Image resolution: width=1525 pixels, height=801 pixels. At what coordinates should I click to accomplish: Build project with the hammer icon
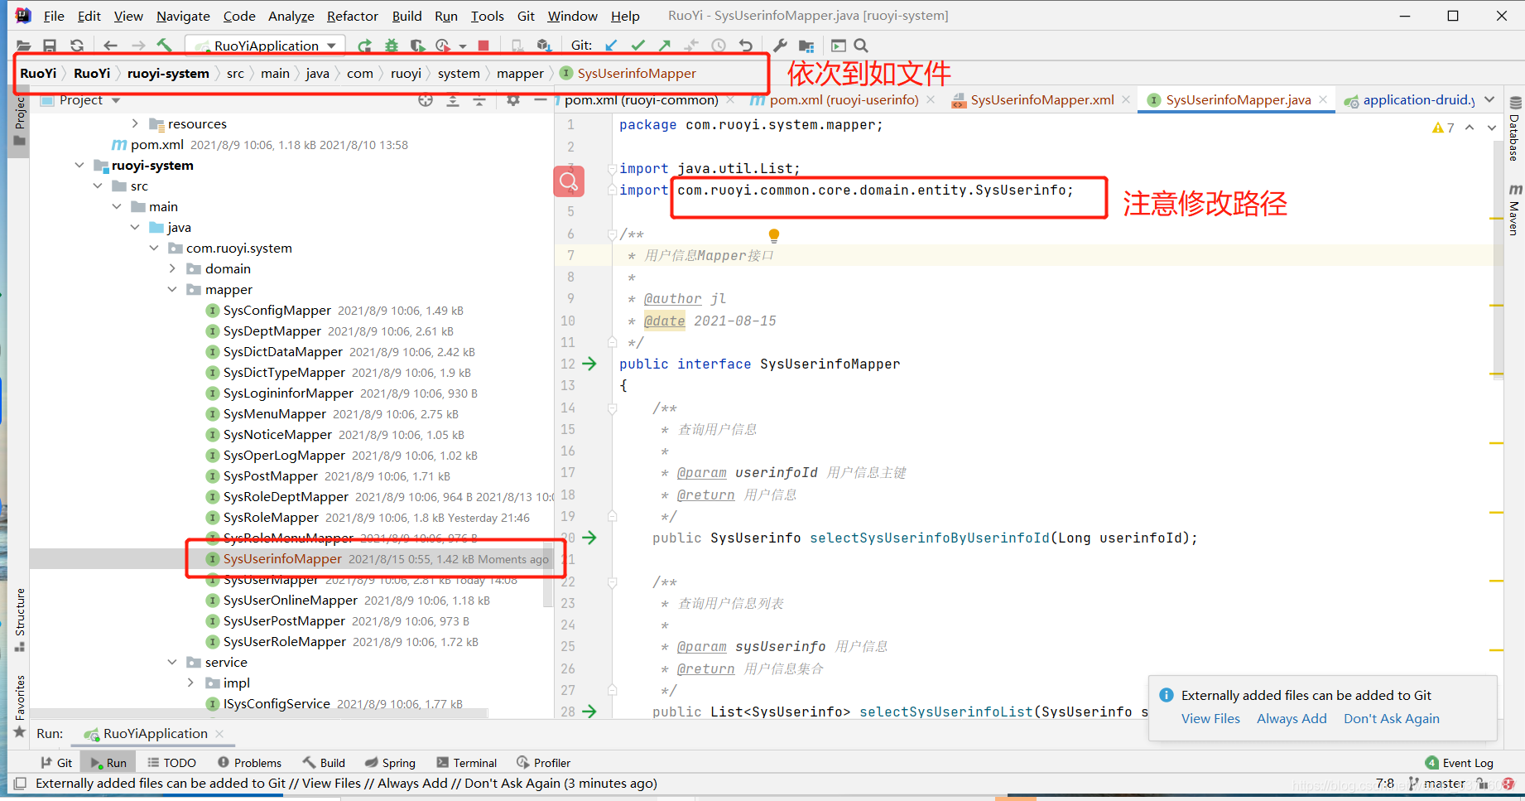pyautogui.click(x=164, y=46)
